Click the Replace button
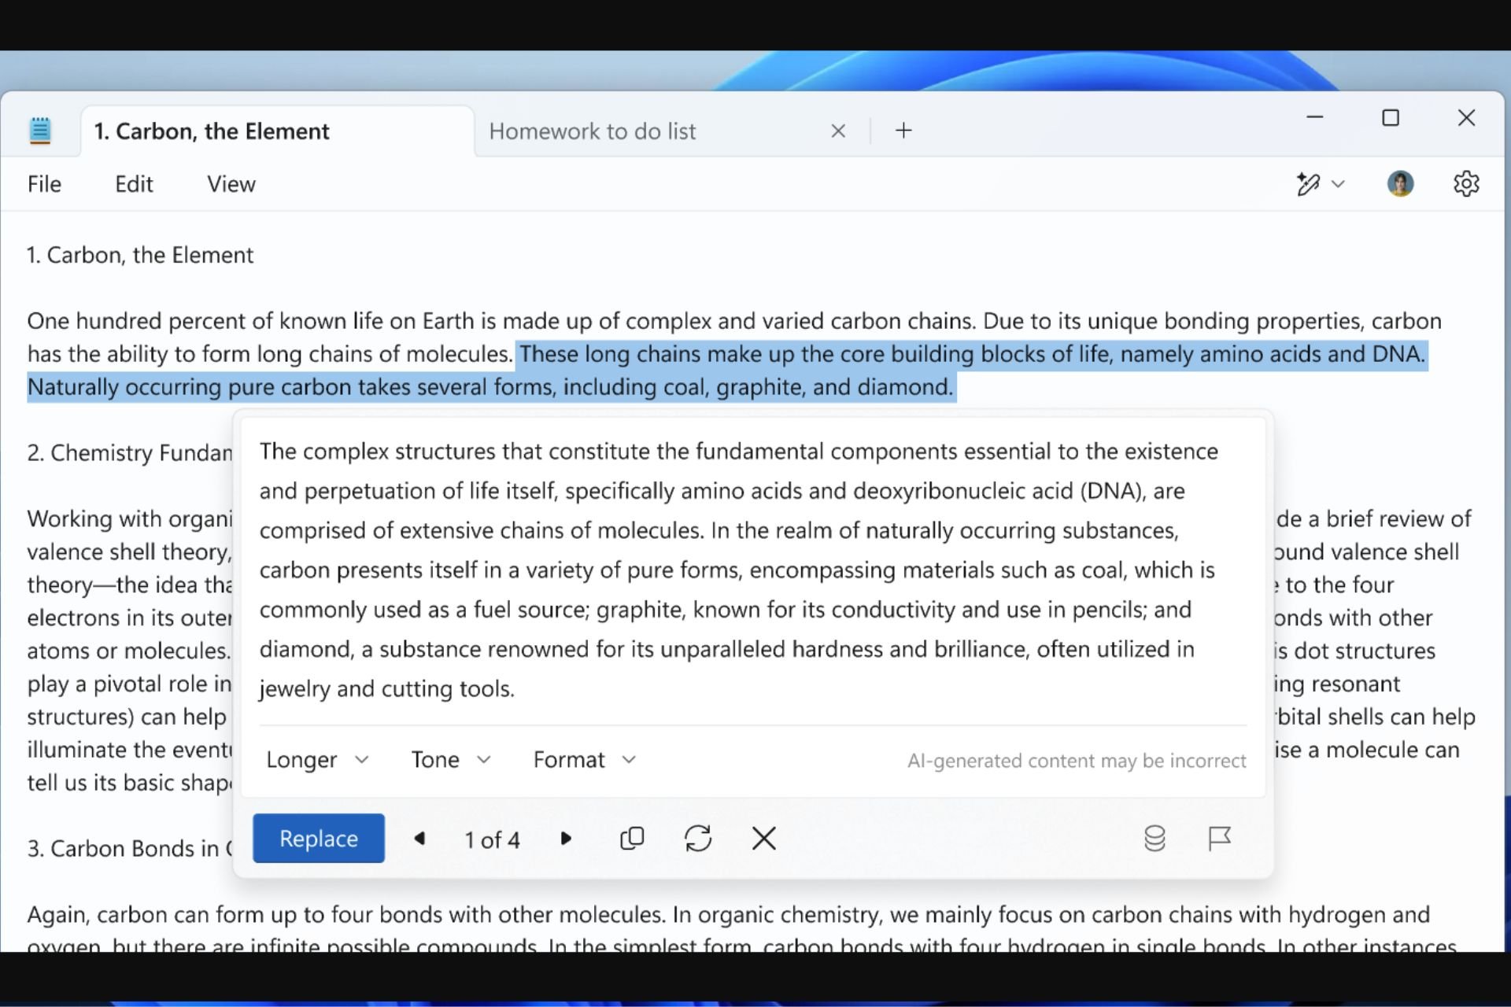This screenshot has height=1007, width=1511. [319, 839]
